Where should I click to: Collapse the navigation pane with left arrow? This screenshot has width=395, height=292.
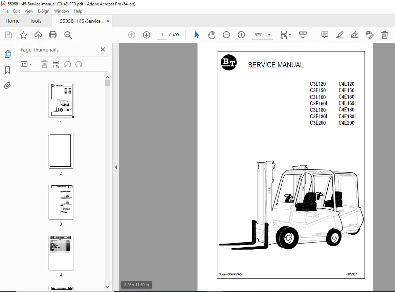[x=116, y=167]
